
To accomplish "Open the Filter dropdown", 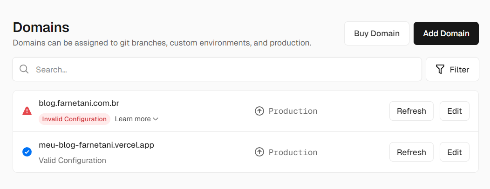I will (x=452, y=69).
